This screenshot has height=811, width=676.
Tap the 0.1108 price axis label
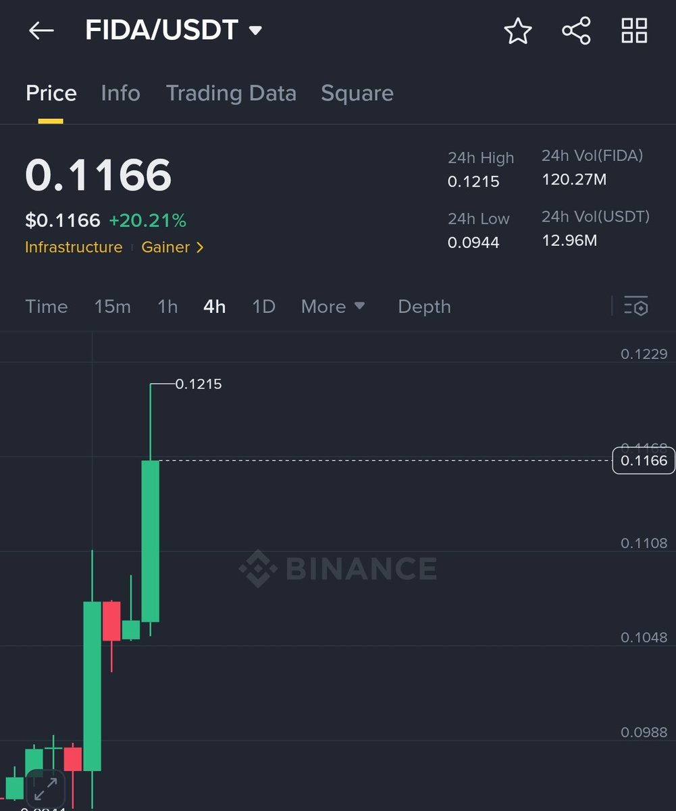644,543
